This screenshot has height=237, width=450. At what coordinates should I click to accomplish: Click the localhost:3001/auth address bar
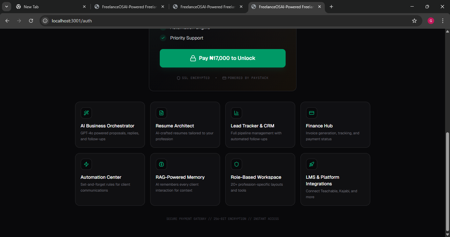(231, 21)
